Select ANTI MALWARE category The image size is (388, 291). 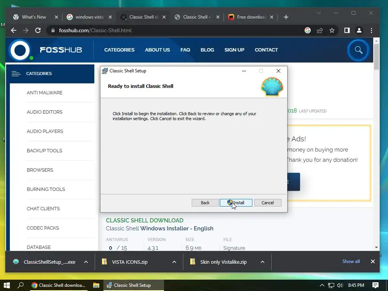(45, 92)
